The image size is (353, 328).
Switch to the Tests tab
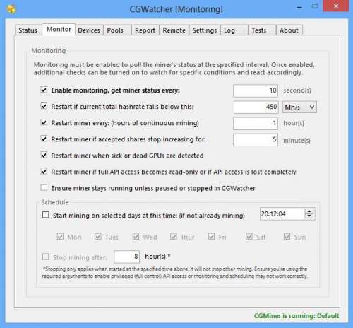tap(262, 30)
